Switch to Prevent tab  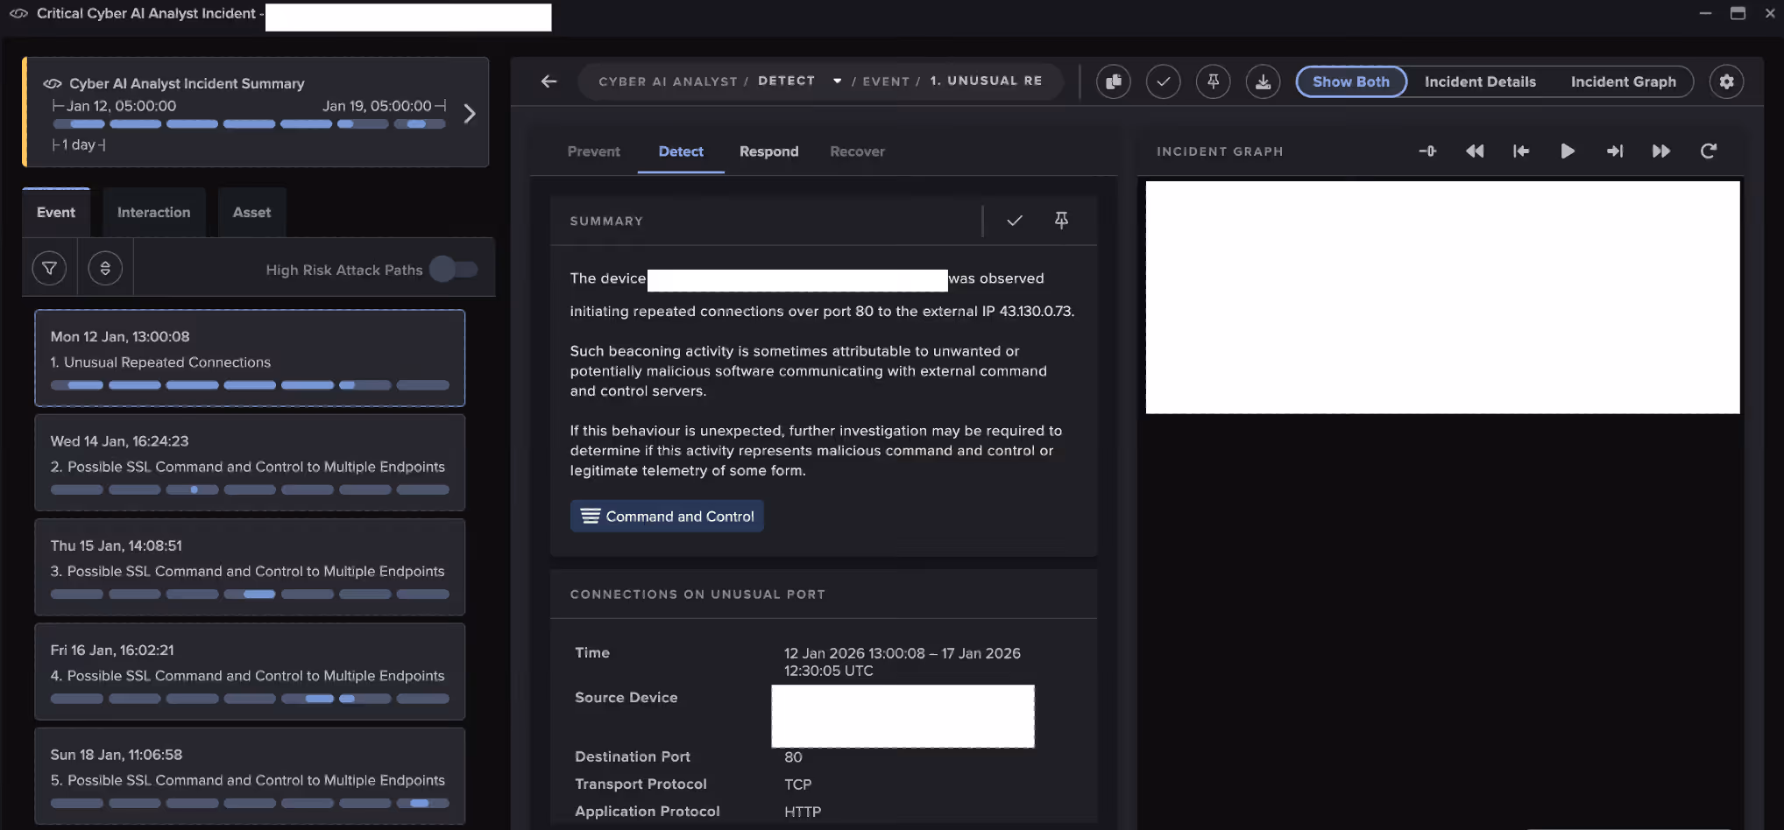pyautogui.click(x=593, y=151)
